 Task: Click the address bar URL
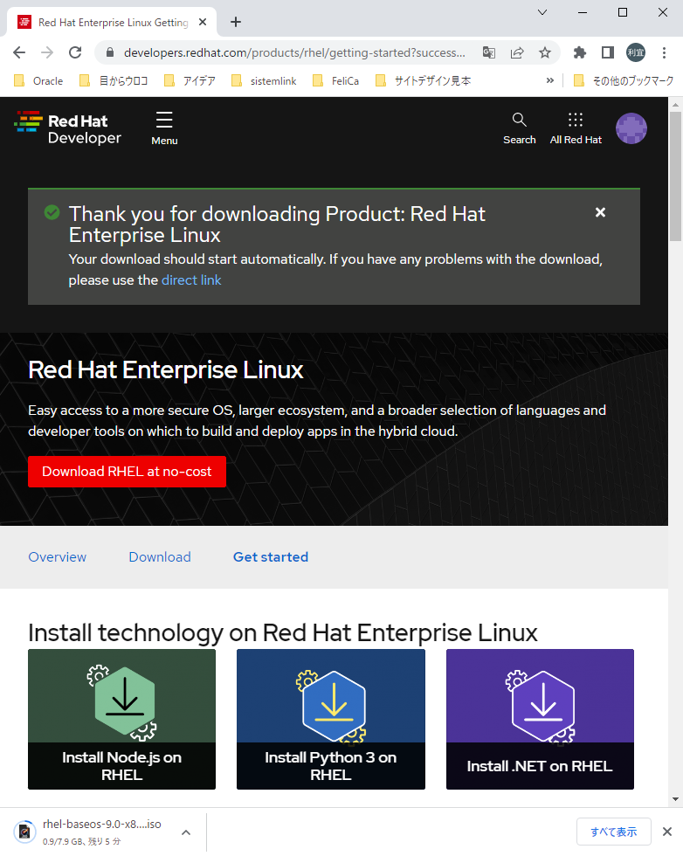point(294,52)
